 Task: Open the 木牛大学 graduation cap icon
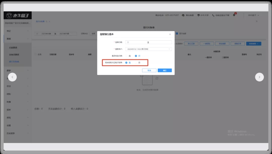point(198,15)
